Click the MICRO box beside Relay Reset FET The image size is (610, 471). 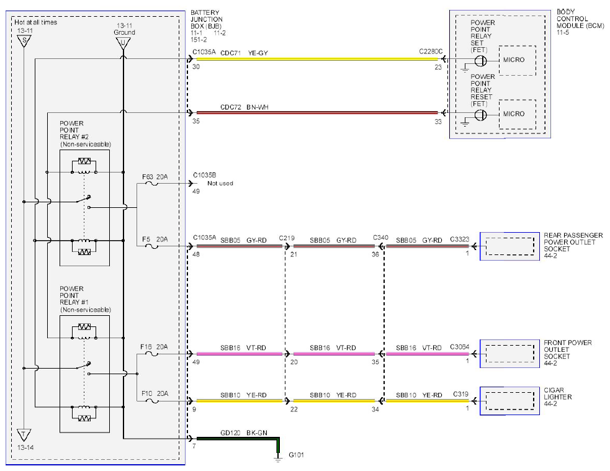(518, 114)
